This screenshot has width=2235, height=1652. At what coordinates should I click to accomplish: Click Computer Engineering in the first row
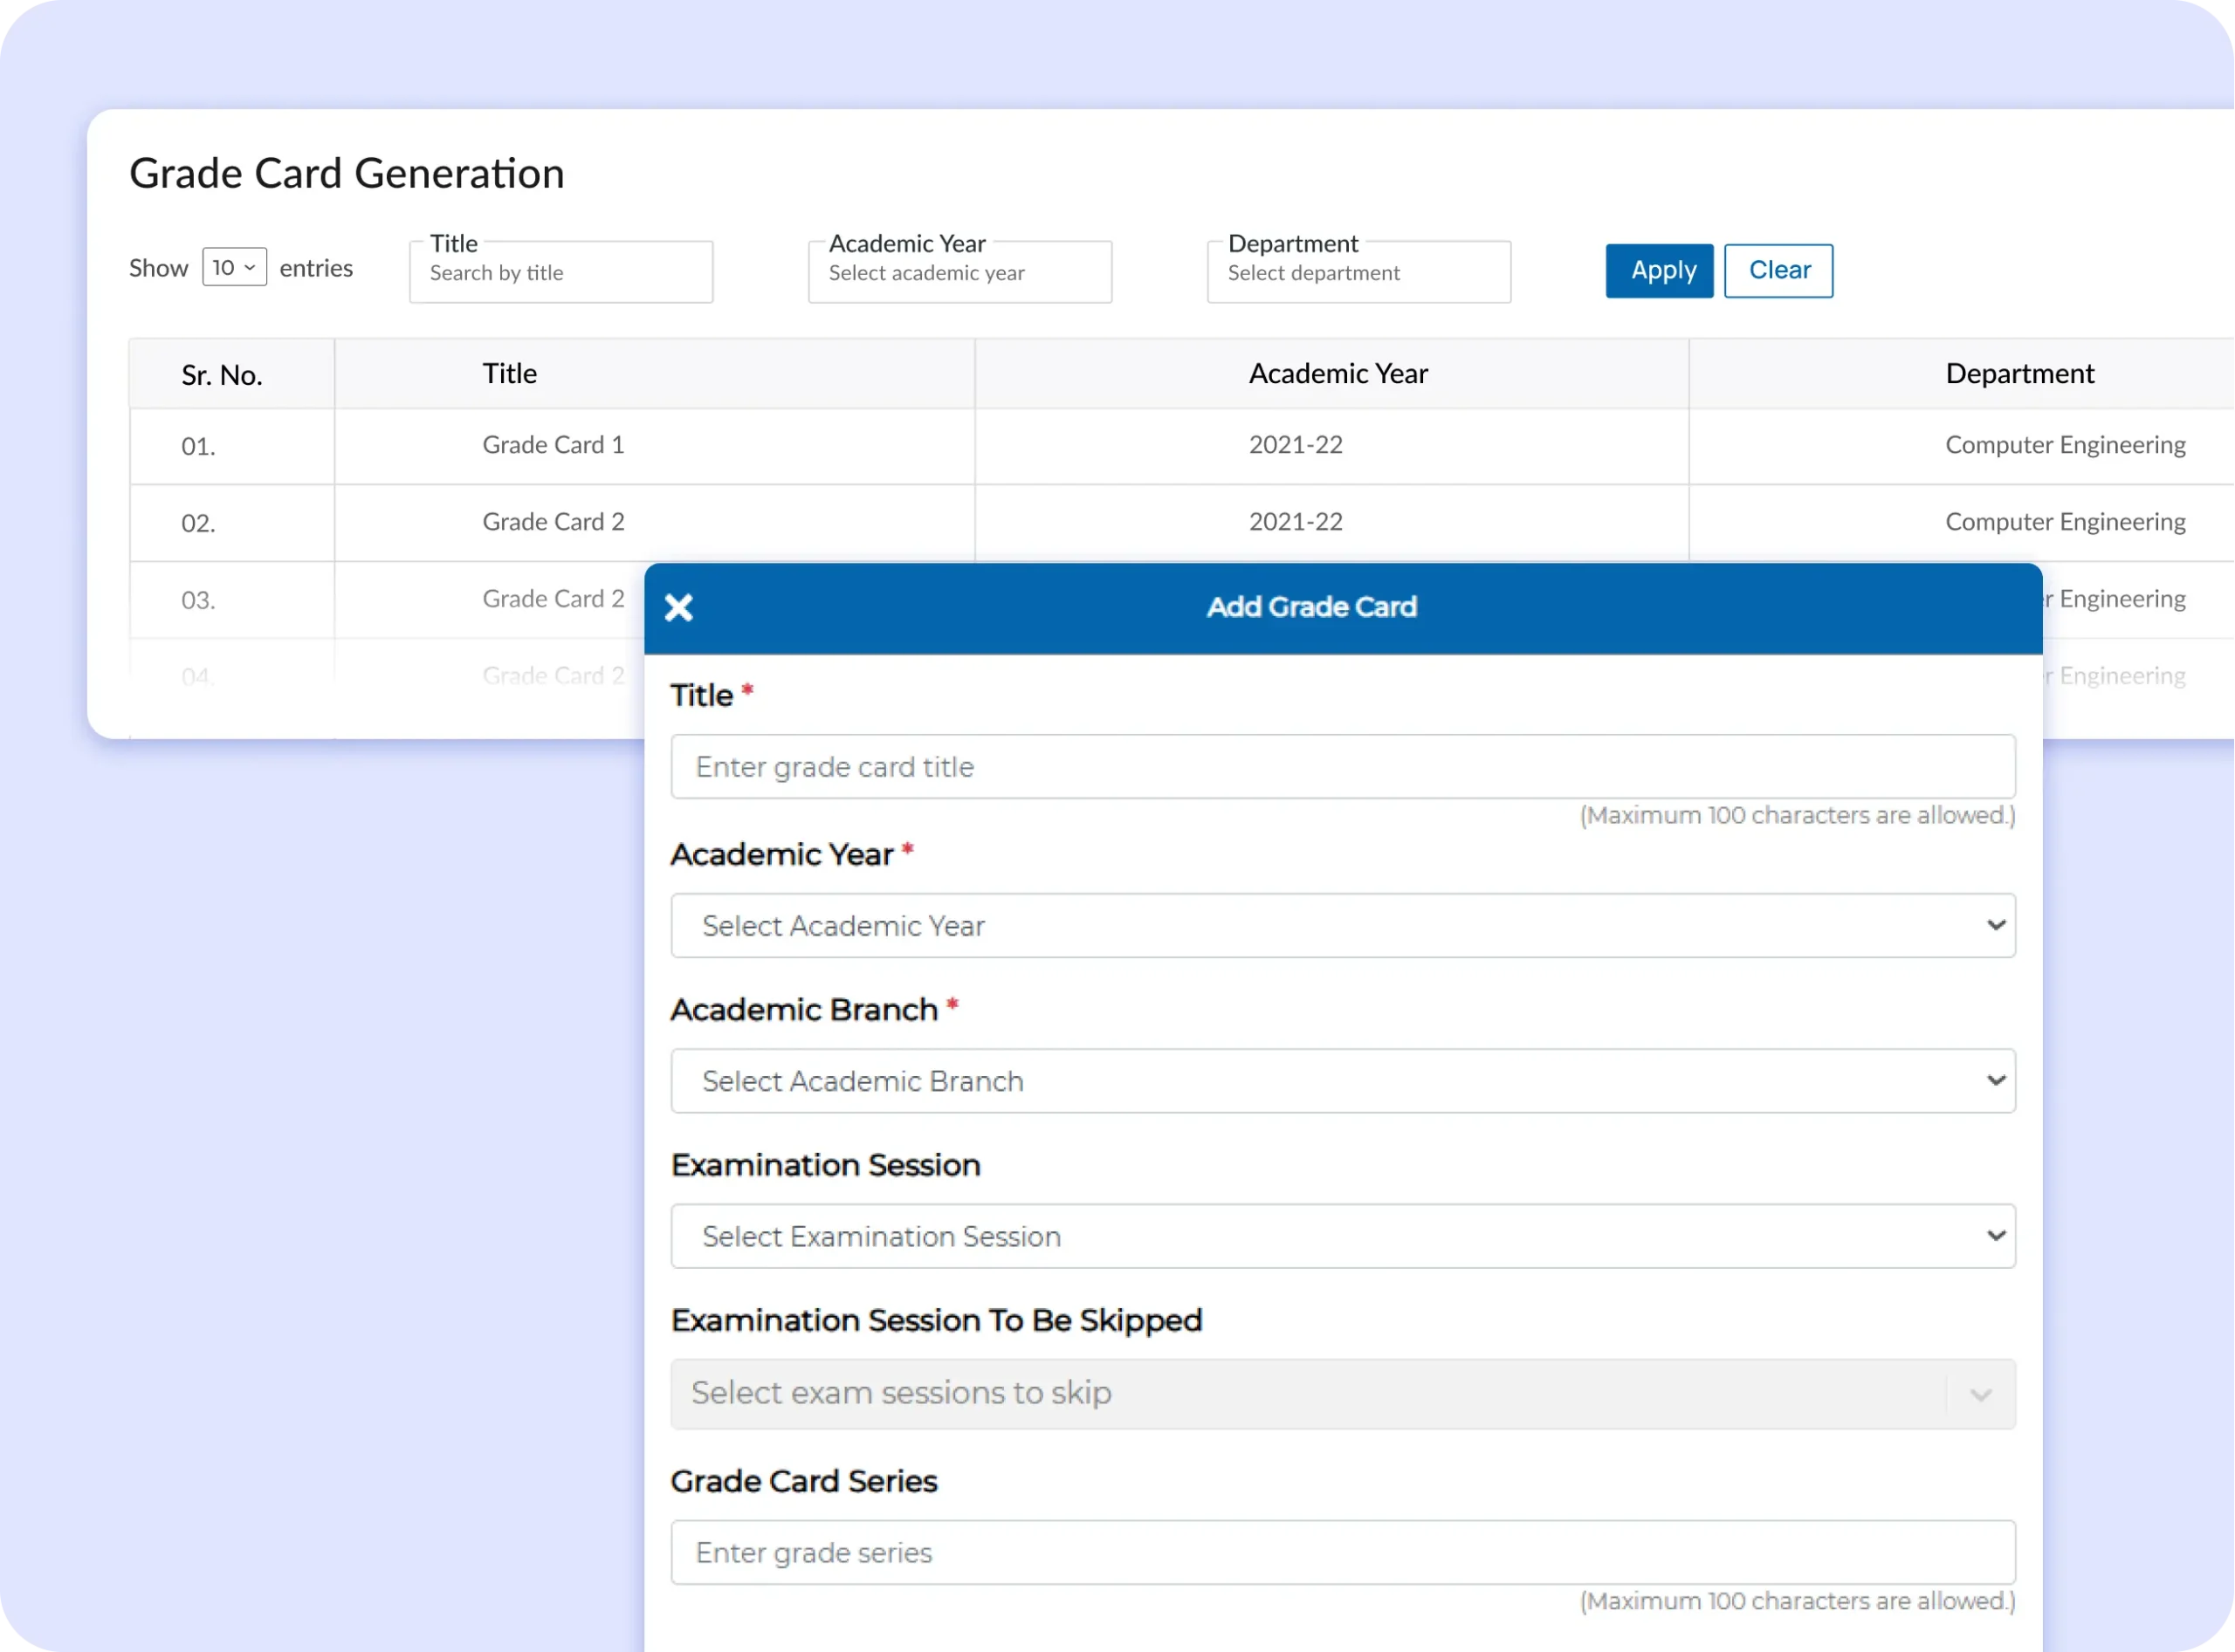[2064, 445]
